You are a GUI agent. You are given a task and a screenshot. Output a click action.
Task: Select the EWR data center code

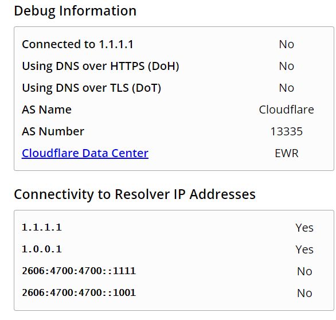tap(287, 153)
